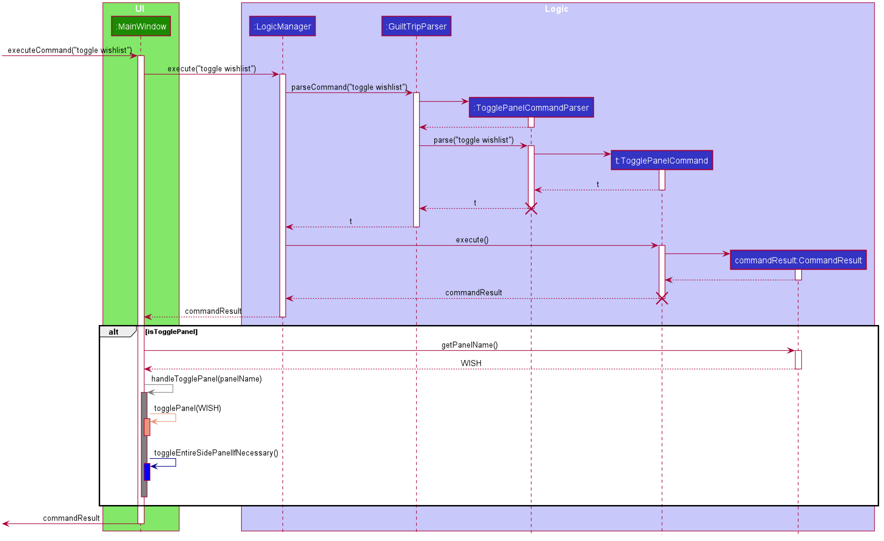Click the alt frame label
The width and height of the screenshot is (884, 541).
[113, 332]
